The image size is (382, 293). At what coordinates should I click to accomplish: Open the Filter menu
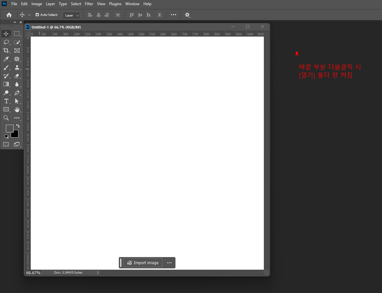coord(89,4)
